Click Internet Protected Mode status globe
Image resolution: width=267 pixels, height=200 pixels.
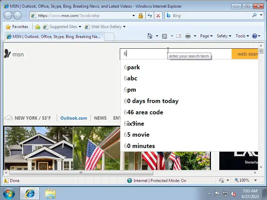click(x=129, y=180)
